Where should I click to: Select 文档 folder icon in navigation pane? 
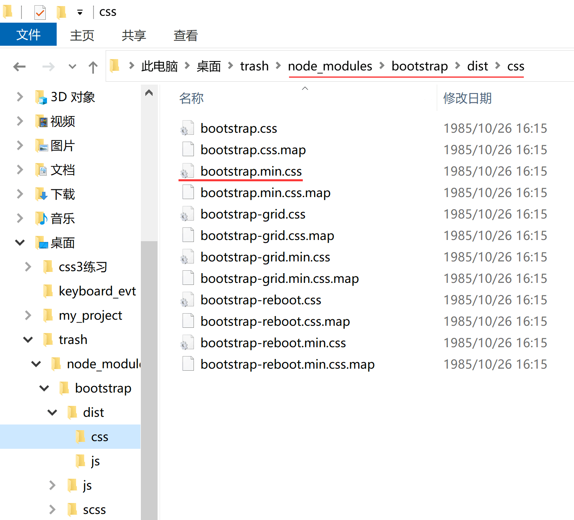tap(41, 170)
